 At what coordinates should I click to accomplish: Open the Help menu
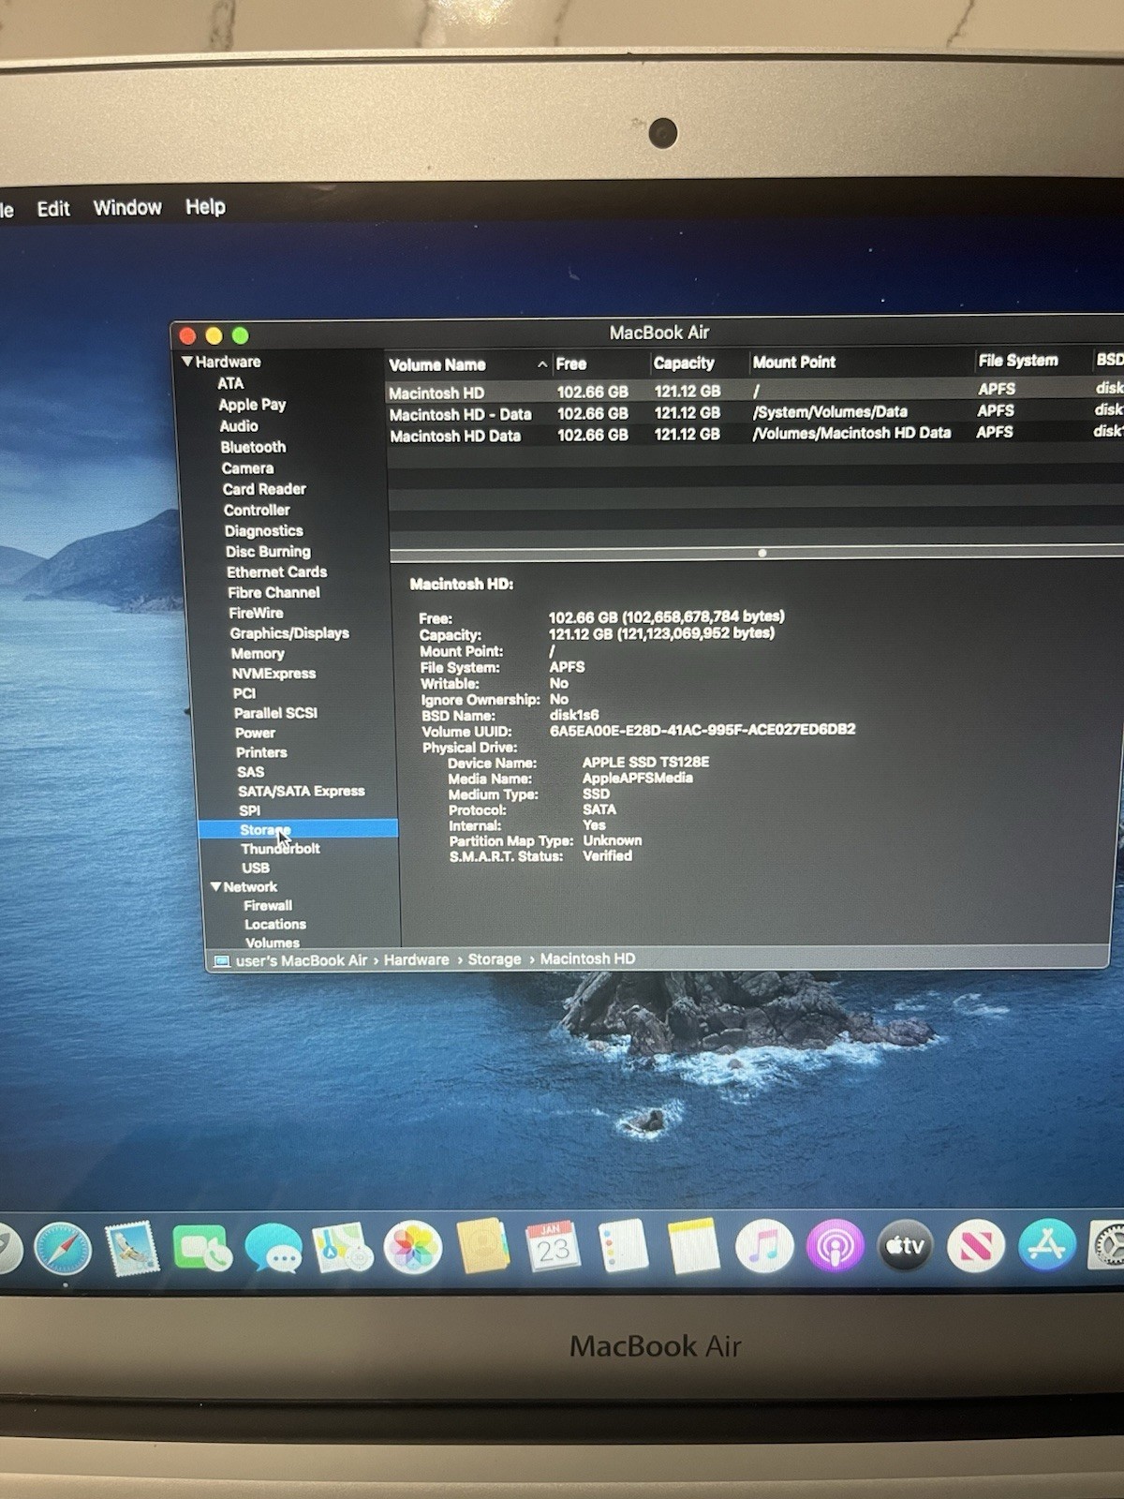coord(205,206)
